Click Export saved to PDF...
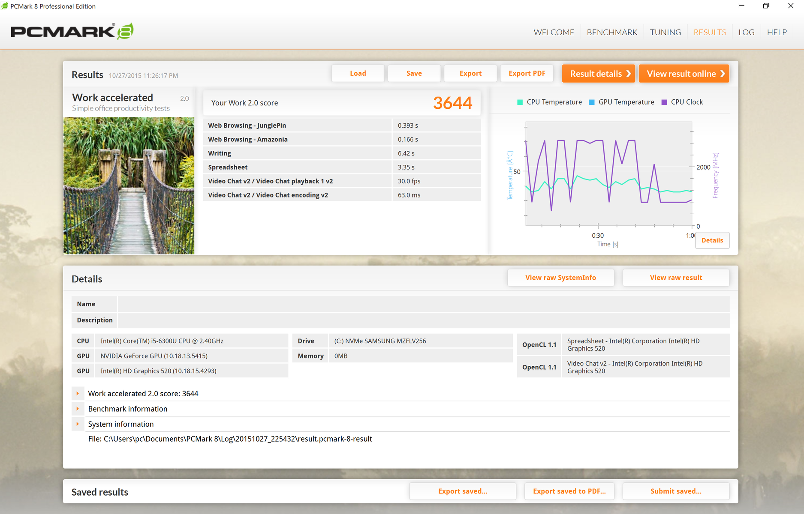 pyautogui.click(x=569, y=491)
